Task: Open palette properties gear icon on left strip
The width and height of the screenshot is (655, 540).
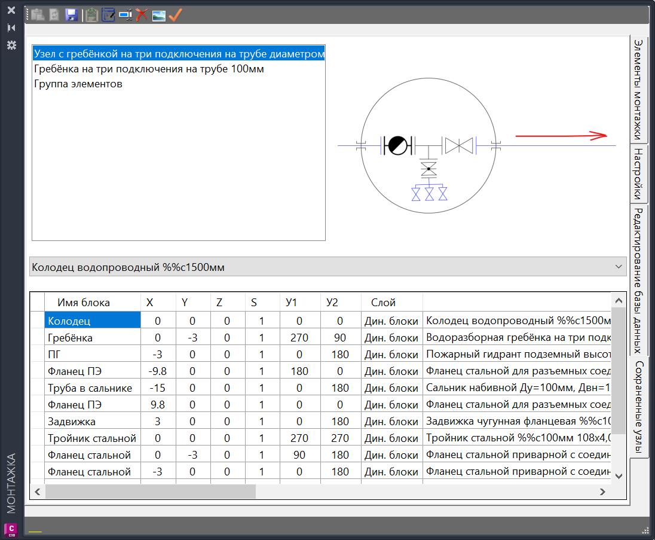Action: coord(11,45)
